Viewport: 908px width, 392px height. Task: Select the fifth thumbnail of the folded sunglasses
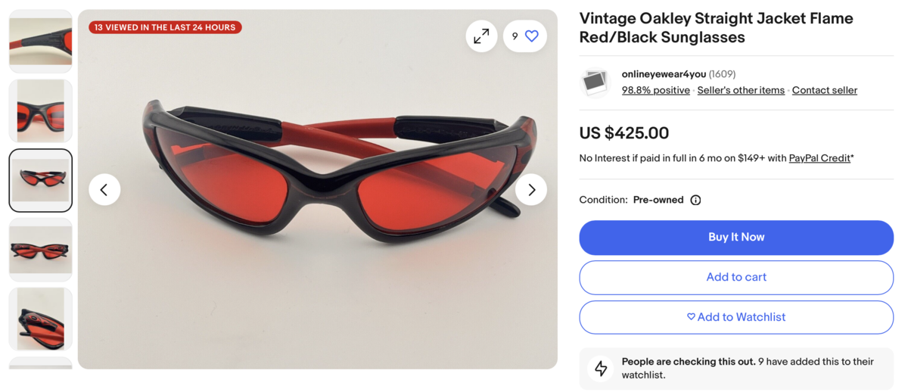coord(41,319)
